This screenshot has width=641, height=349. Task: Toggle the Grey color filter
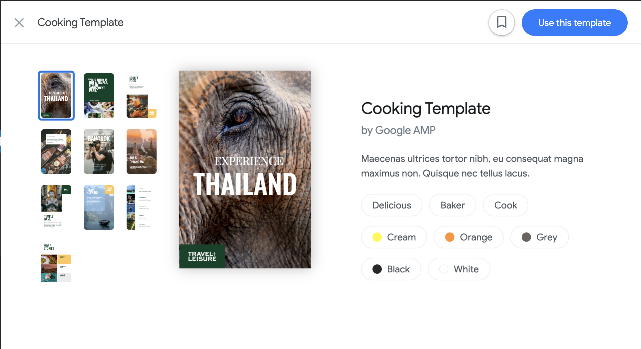pos(539,237)
